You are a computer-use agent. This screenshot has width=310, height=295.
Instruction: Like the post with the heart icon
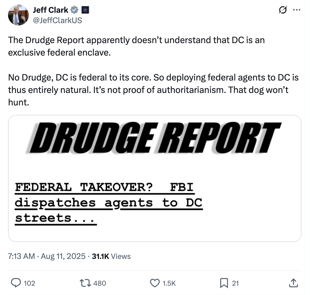[155, 283]
